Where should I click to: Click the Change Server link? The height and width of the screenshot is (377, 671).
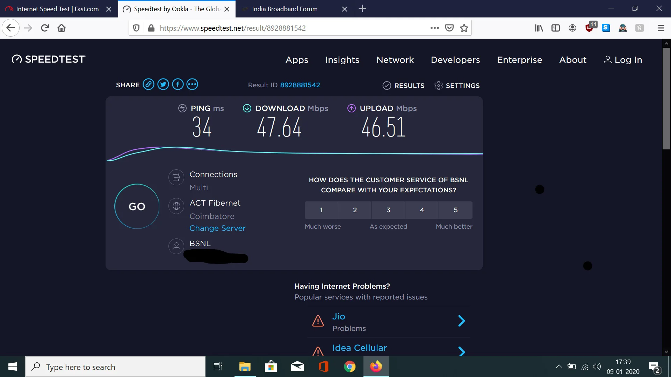point(217,228)
